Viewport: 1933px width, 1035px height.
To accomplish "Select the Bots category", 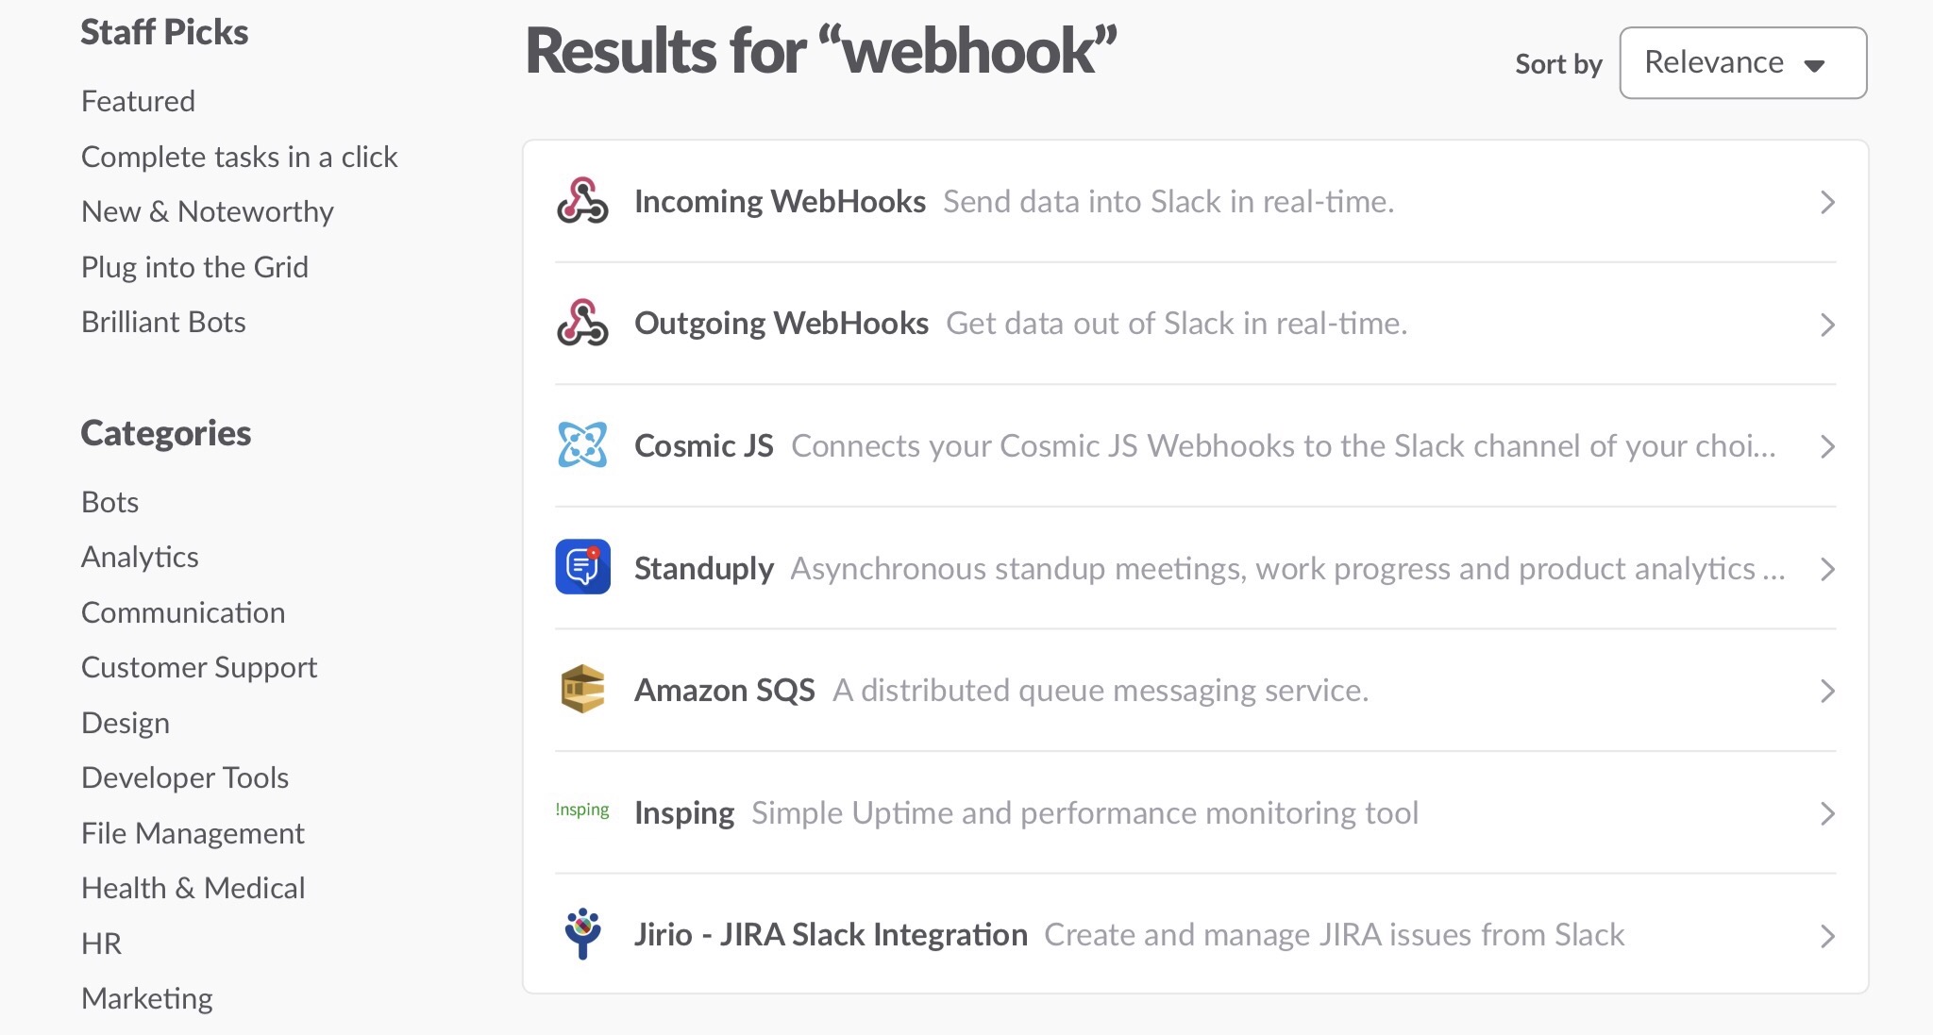I will click(x=109, y=501).
